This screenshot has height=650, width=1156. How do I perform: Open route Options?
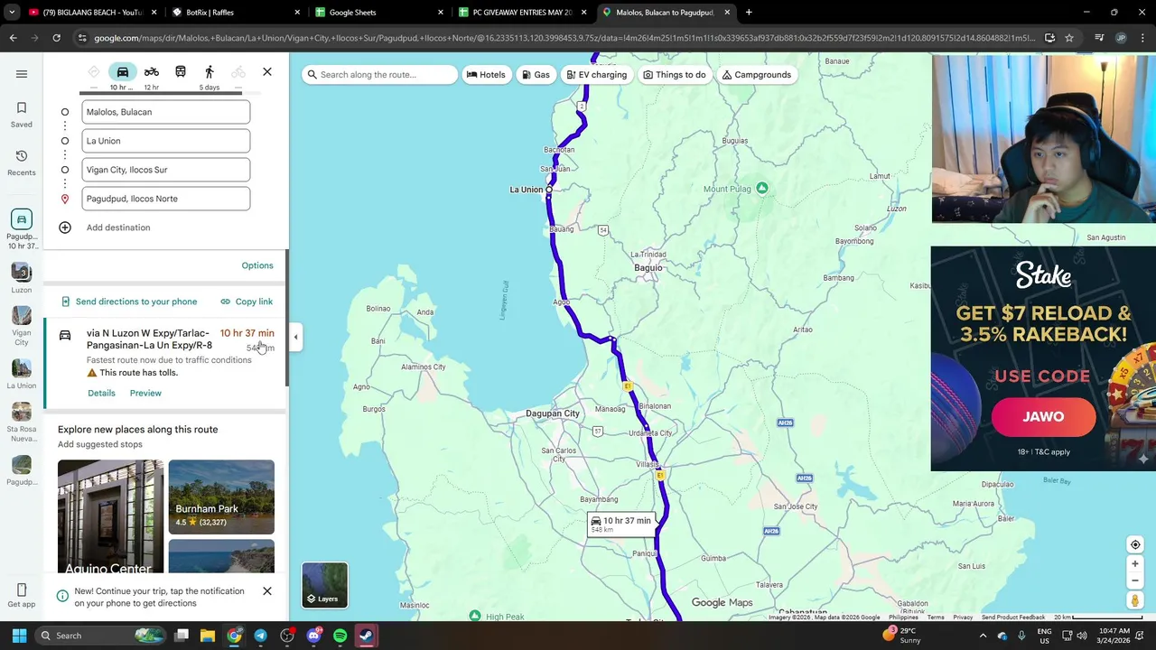click(x=257, y=265)
